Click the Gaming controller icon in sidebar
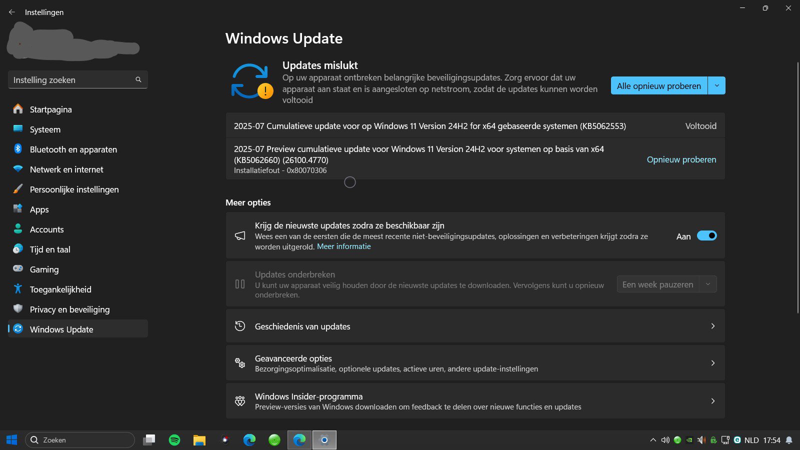 pyautogui.click(x=18, y=269)
